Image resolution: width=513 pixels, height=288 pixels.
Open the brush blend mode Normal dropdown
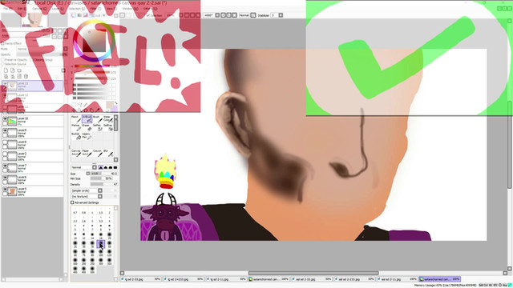tap(83, 167)
